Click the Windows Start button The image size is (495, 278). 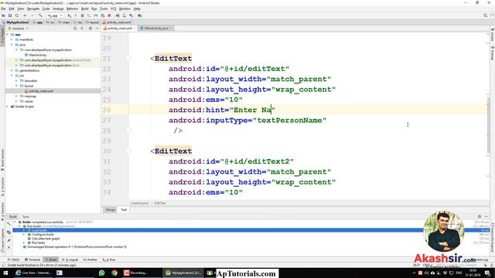click(x=5, y=273)
